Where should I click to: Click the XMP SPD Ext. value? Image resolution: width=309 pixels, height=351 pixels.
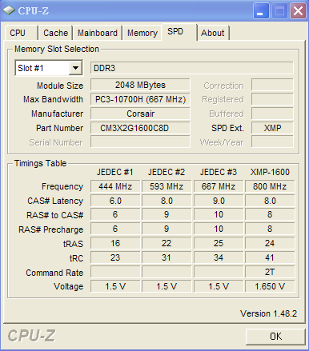coord(272,128)
